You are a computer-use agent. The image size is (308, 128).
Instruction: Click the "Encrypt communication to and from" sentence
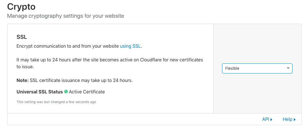pos(79,46)
